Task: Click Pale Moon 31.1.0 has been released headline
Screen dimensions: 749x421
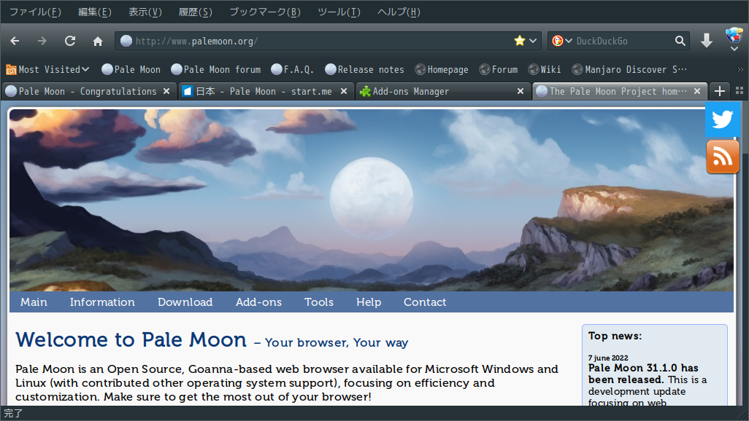Action: (x=643, y=374)
